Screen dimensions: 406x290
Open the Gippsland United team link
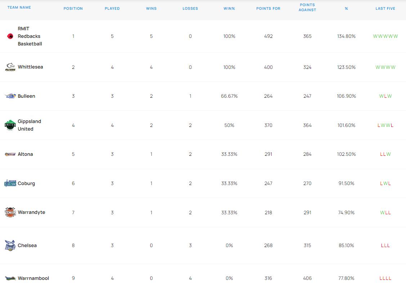coord(29,125)
